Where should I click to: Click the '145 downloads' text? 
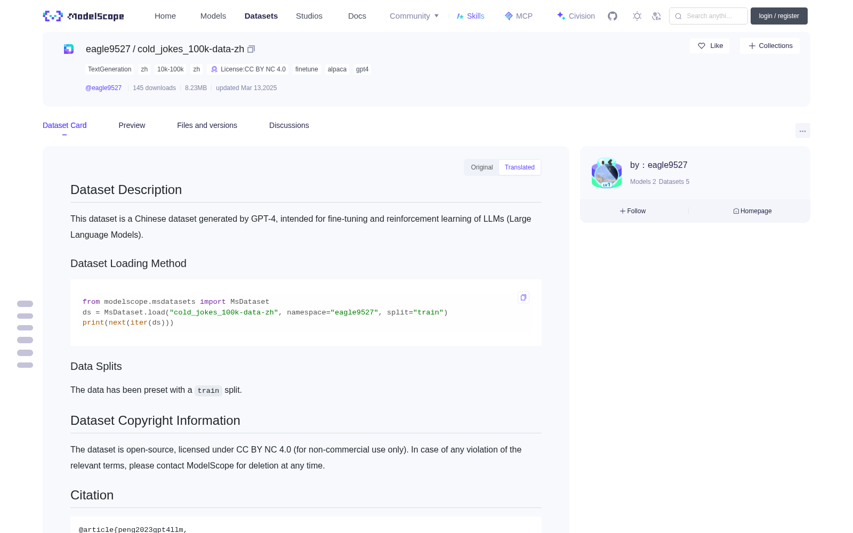tap(154, 88)
